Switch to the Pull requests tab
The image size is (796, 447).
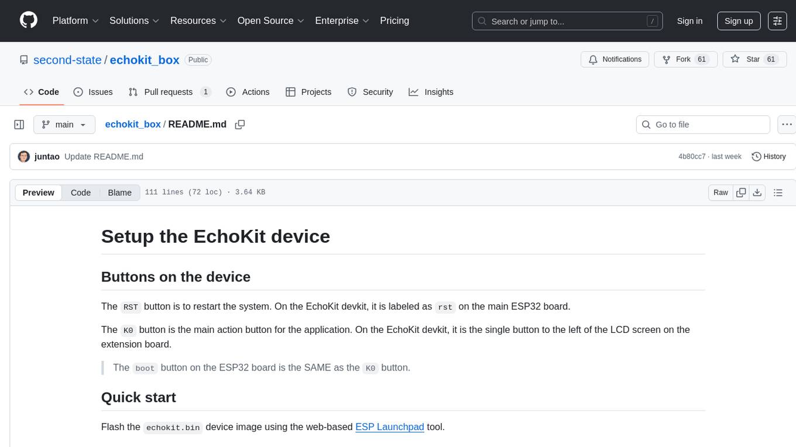pyautogui.click(x=169, y=92)
